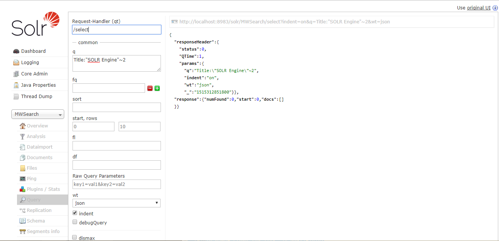
Task: Click the original UI link
Action: click(x=479, y=8)
